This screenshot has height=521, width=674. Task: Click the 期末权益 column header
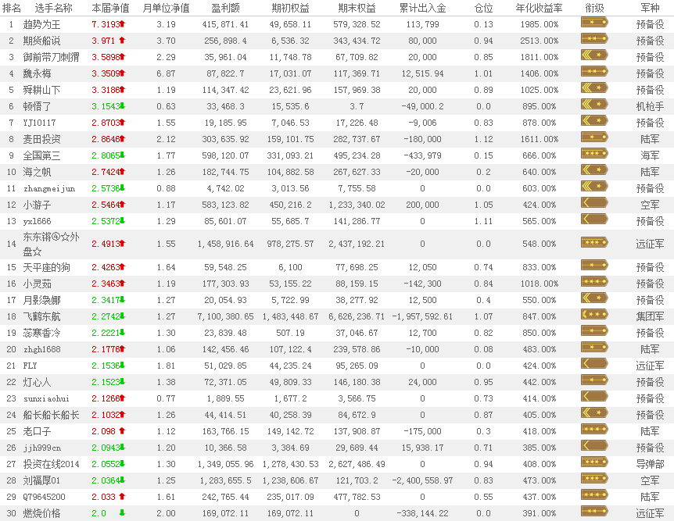coord(357,8)
